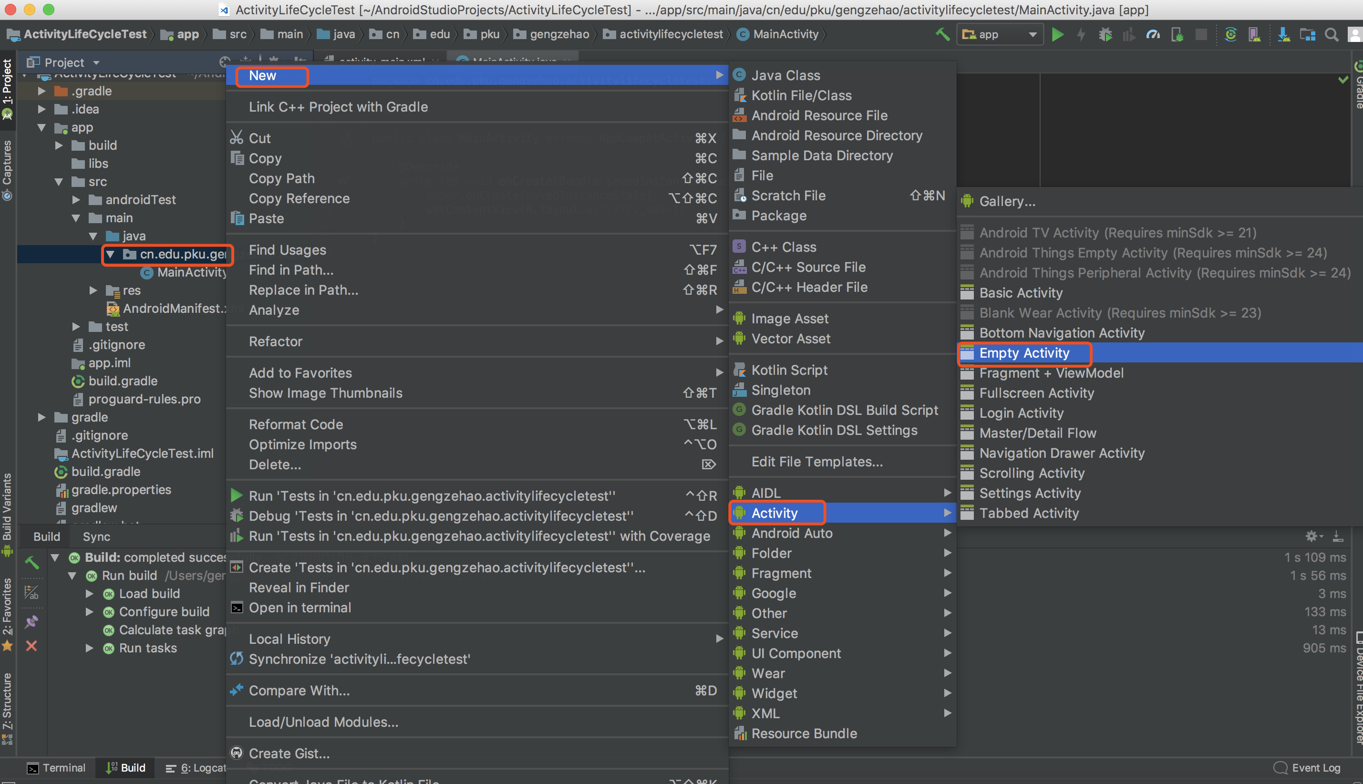This screenshot has height=784, width=1363.
Task: Open the Project Structure icon
Action: click(1308, 34)
